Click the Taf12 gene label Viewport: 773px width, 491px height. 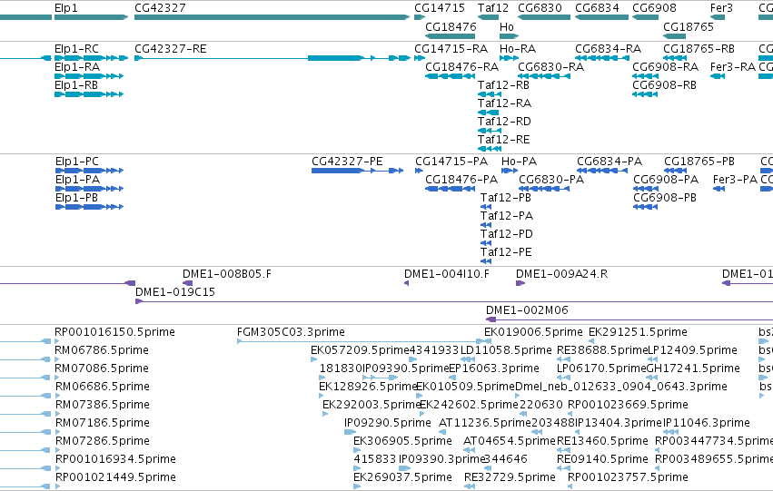[x=493, y=8]
